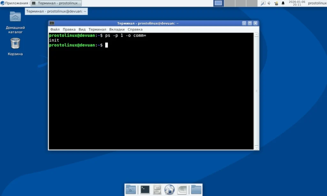The height and width of the screenshot is (196, 327).
Task: Click the update notifier tray icon
Action: tap(276, 3)
